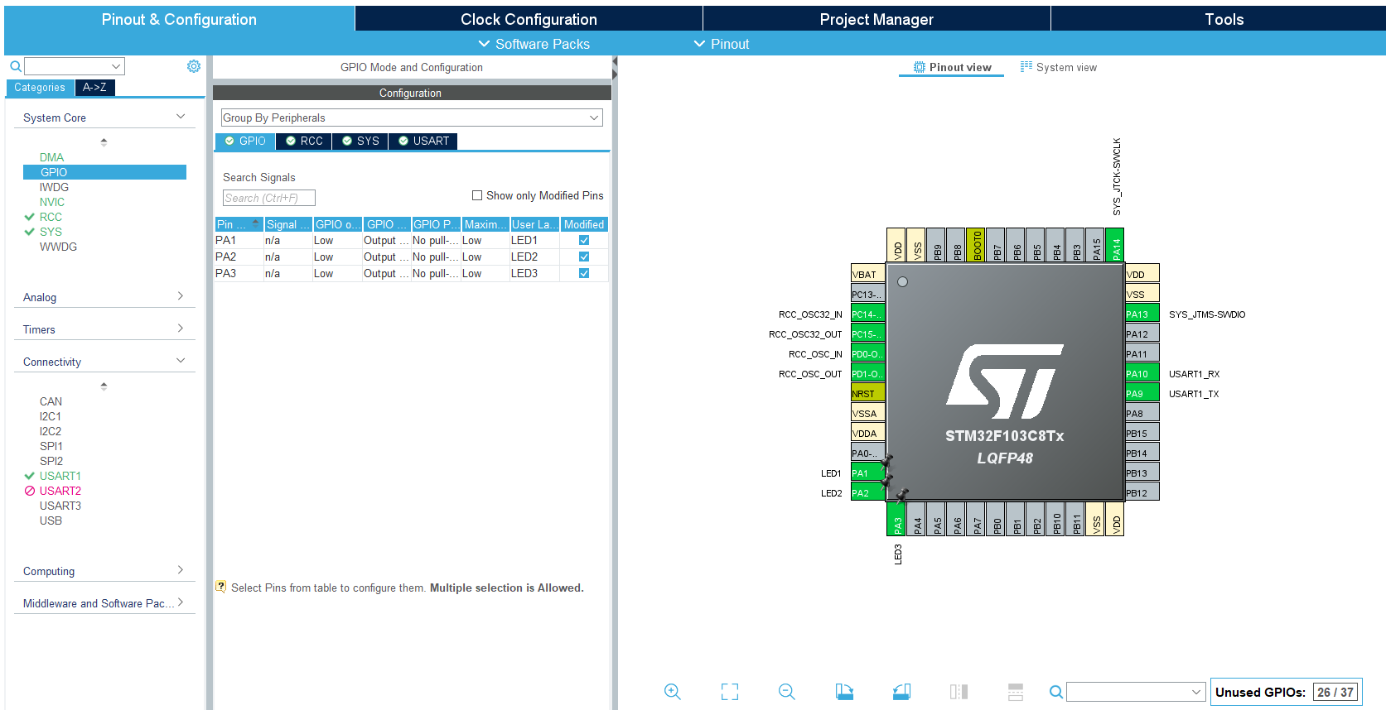Click the horizontal split view icon
This screenshot has height=710, width=1386.
(x=1016, y=692)
